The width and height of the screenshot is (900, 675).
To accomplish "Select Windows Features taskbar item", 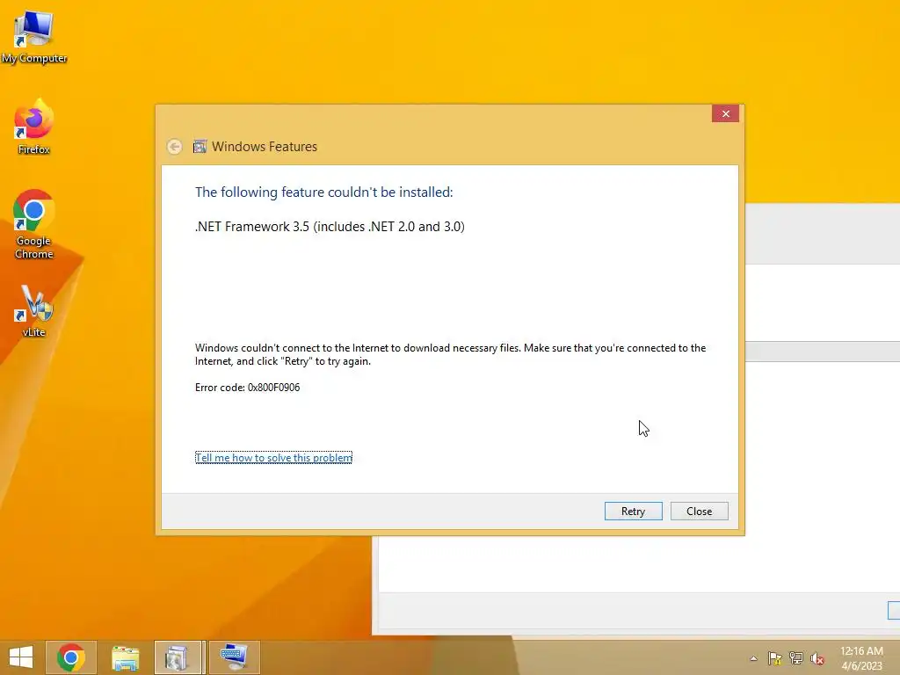I will [178, 657].
